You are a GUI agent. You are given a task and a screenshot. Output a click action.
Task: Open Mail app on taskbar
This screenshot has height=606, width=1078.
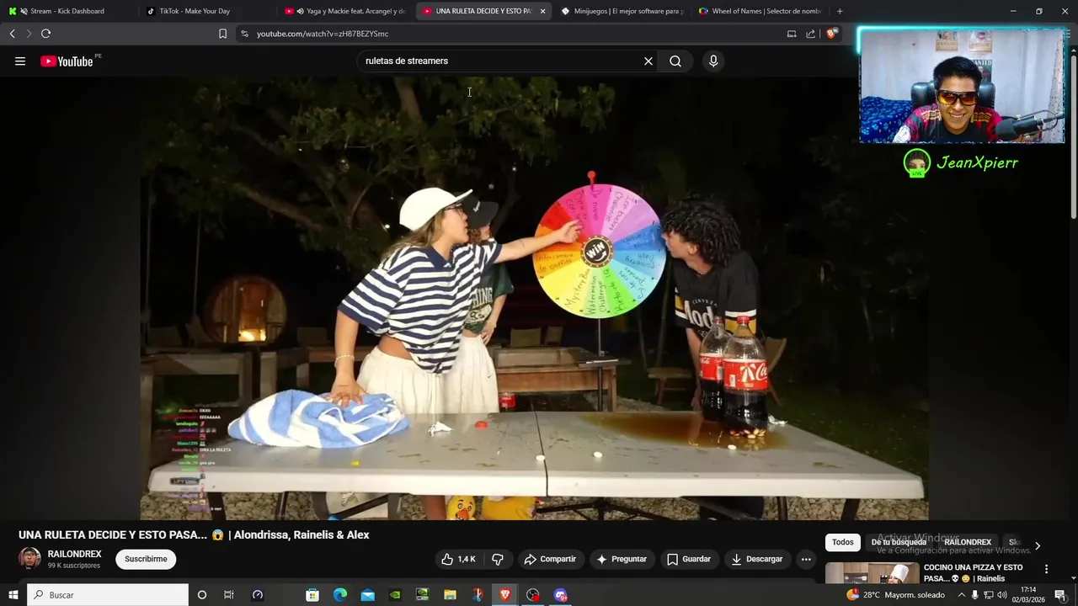tap(367, 595)
